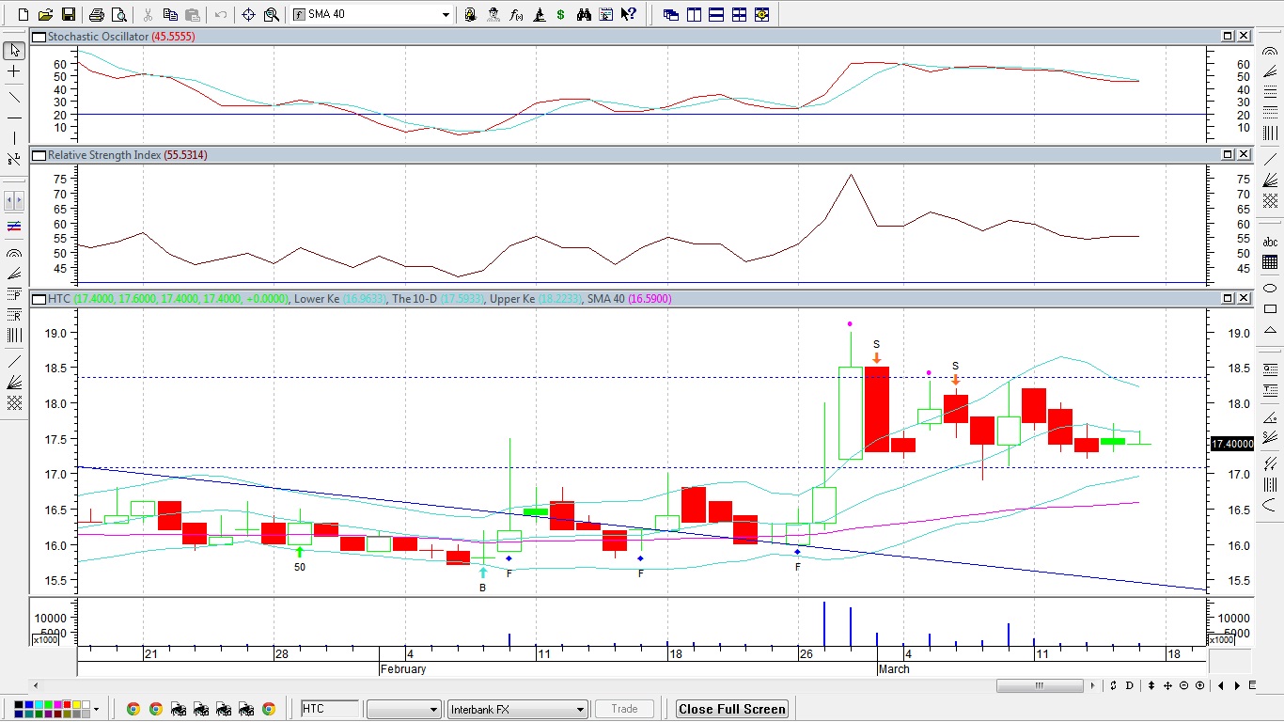Click the first Chrome icon in bottom bar
1284x722 pixels.
point(133,709)
